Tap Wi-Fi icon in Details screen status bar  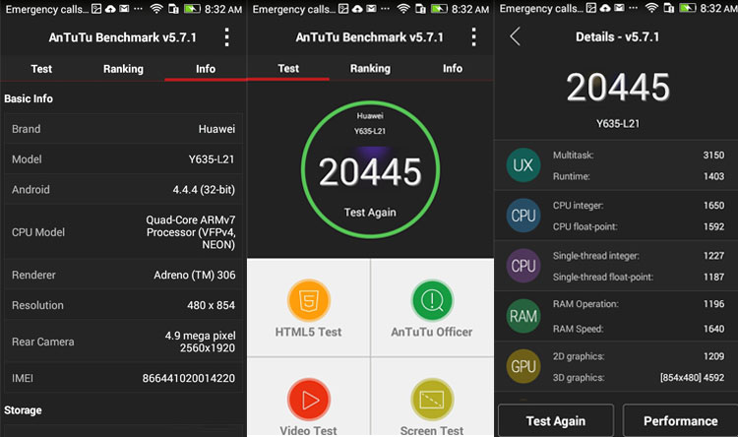click(x=651, y=8)
